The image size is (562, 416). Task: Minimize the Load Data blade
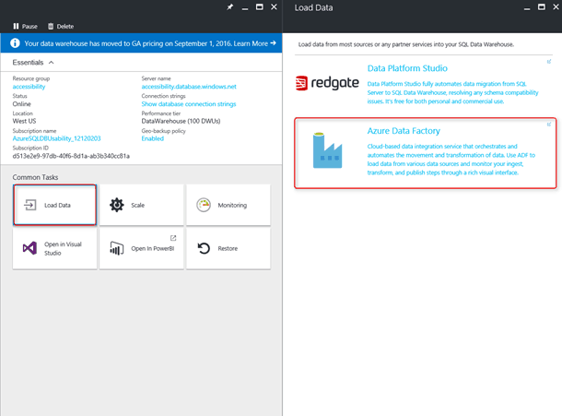[x=527, y=8]
